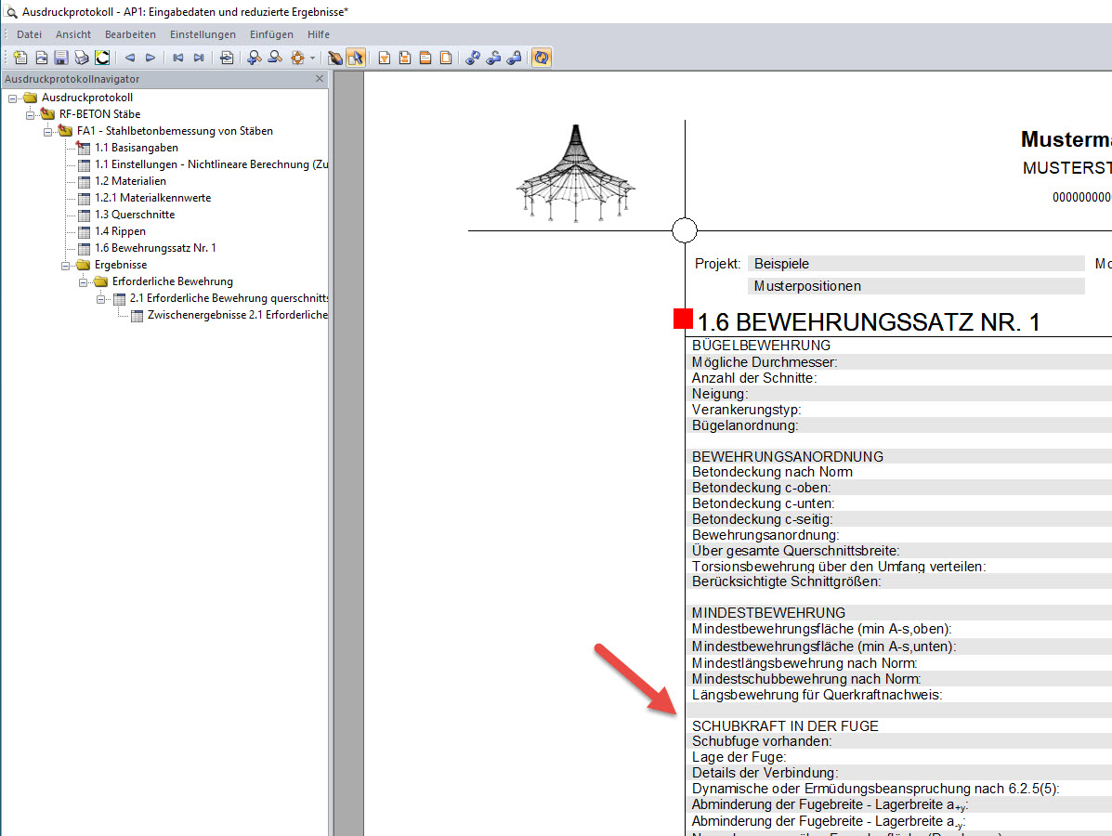Toggle the green rotate/update icon near Print
Viewport: 1112px width, 836px height.
click(101, 57)
